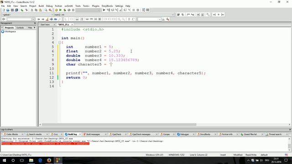Click the Debug/Continue black arrow icon
The image size is (292, 164).
click(104, 10)
